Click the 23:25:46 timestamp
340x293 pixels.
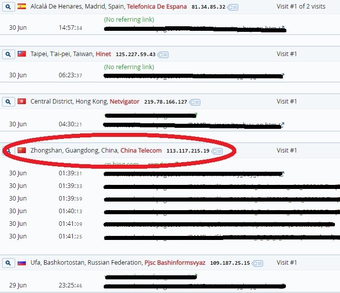pyautogui.click(x=70, y=285)
